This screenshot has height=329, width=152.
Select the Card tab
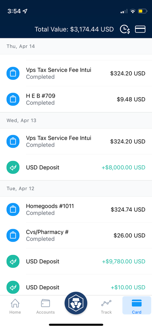[x=137, y=306]
